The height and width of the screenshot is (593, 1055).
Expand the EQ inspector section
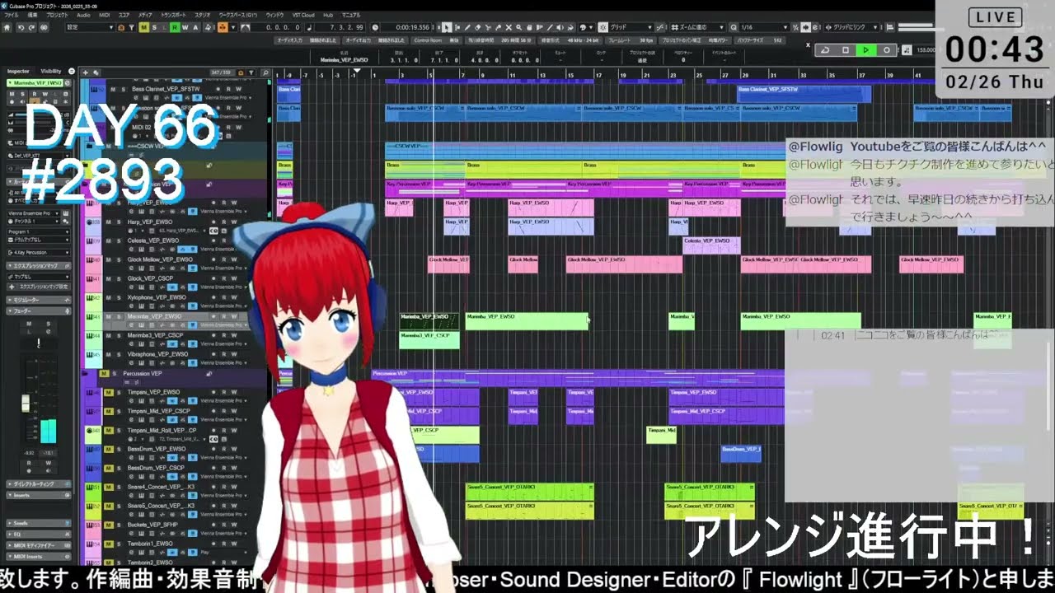[39, 534]
